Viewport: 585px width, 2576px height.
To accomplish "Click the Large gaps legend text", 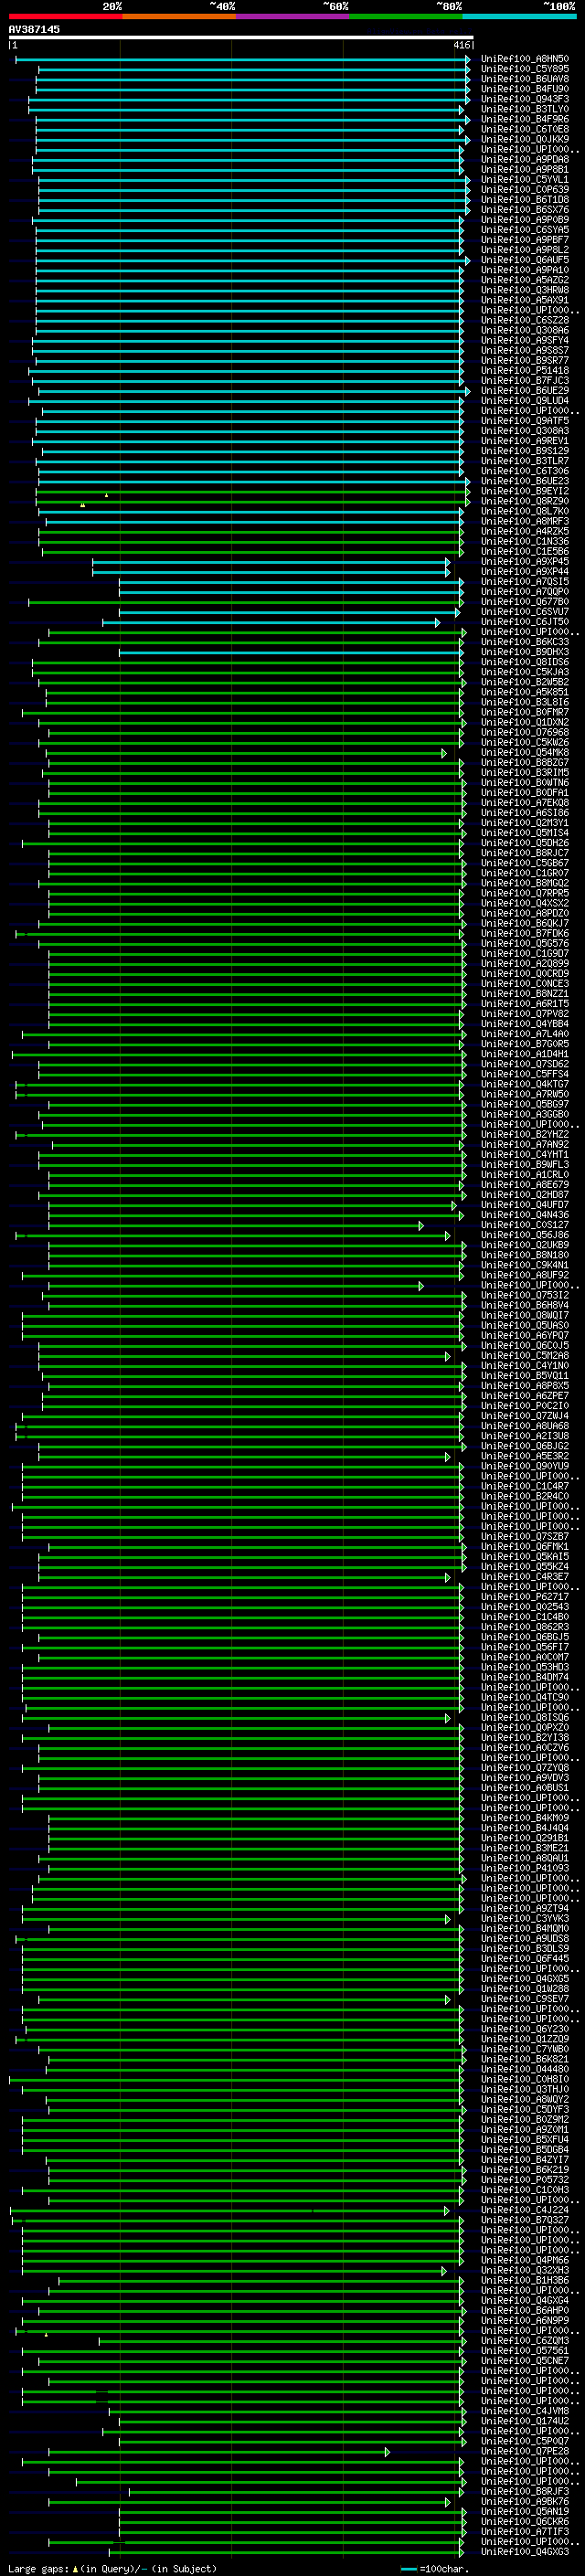I will pyautogui.click(x=112, y=2568).
